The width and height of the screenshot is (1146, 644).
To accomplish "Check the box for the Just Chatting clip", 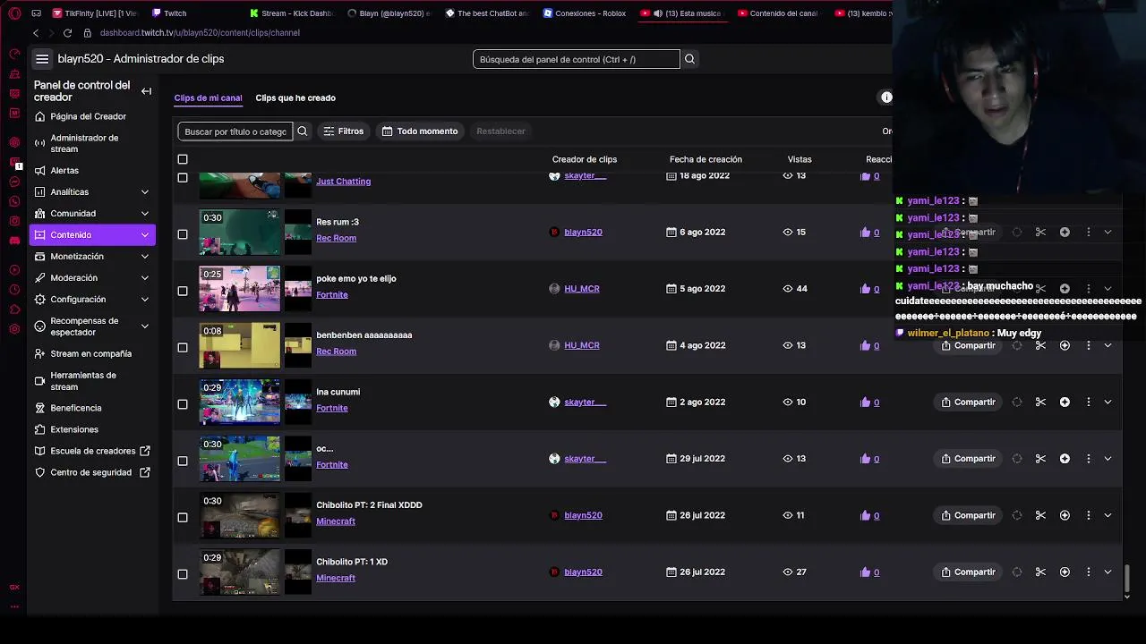I will click(x=183, y=177).
